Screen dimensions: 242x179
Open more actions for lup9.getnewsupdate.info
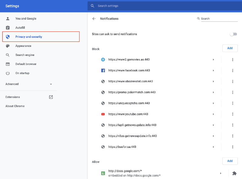233,125
